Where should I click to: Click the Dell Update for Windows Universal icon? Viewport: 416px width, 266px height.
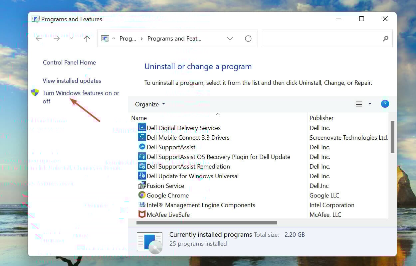point(142,176)
